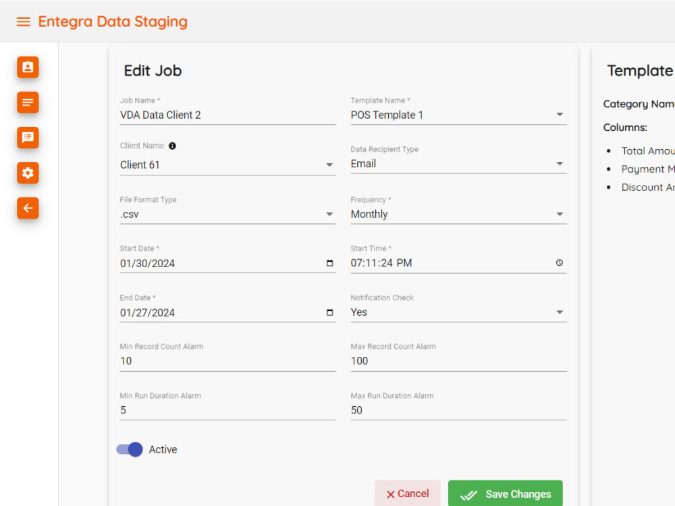The width and height of the screenshot is (675, 506).
Task: Click the back arrow sidebar icon
Action: 28,208
